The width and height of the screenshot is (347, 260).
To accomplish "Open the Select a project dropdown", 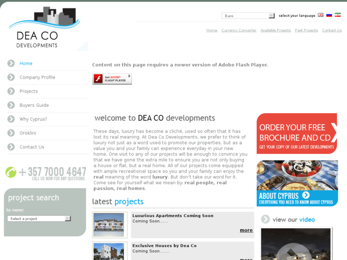I will [39, 218].
